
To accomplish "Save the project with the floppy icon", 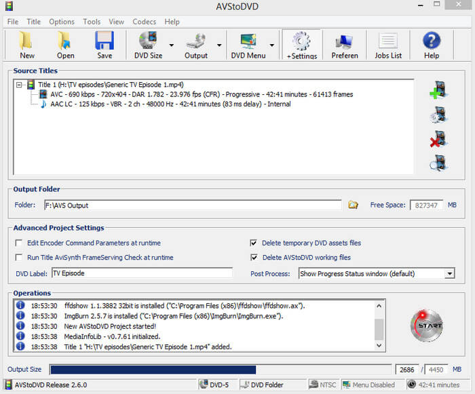I will click(x=104, y=45).
